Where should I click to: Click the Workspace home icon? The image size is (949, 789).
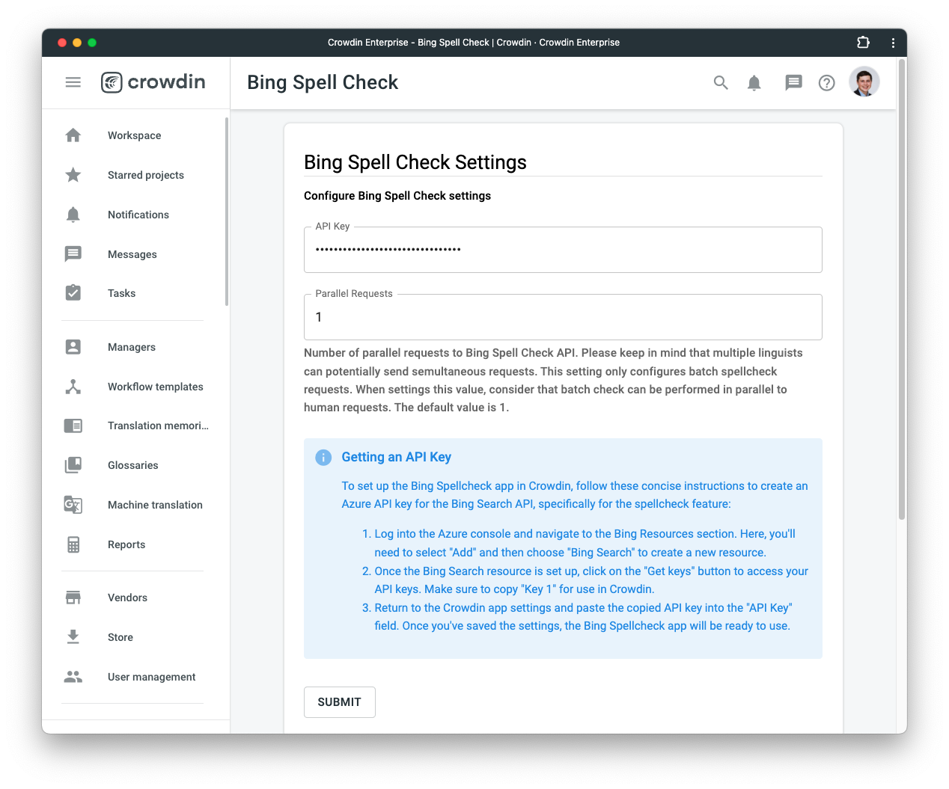[x=73, y=135]
